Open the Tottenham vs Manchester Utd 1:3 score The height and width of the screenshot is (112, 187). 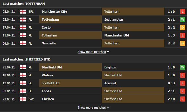pos(171,35)
